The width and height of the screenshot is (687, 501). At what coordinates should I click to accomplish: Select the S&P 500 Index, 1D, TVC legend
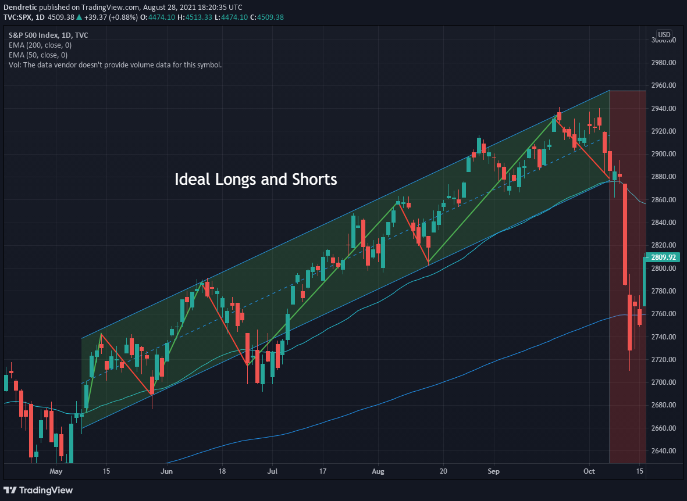point(48,35)
